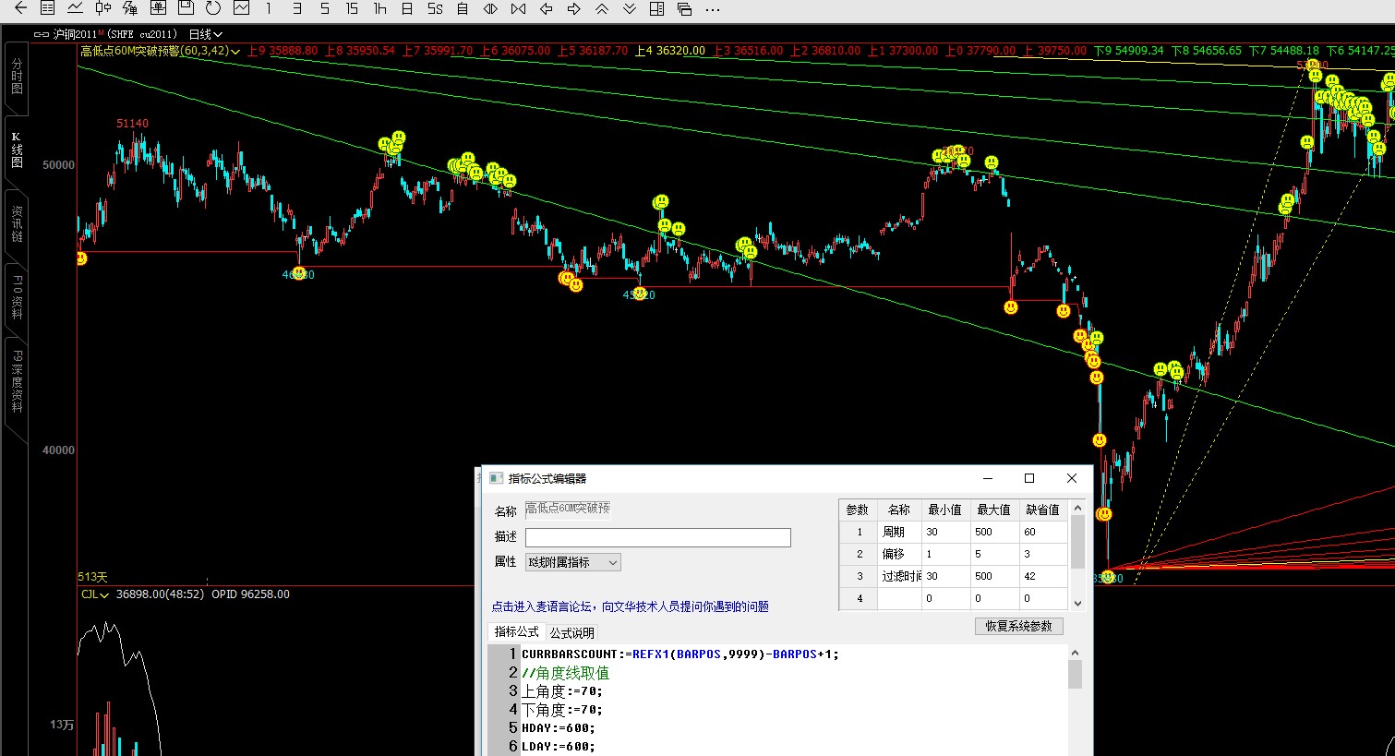The width and height of the screenshot is (1395, 756).
Task: Open the 麦语言论坛 forum link
Action: click(x=630, y=606)
